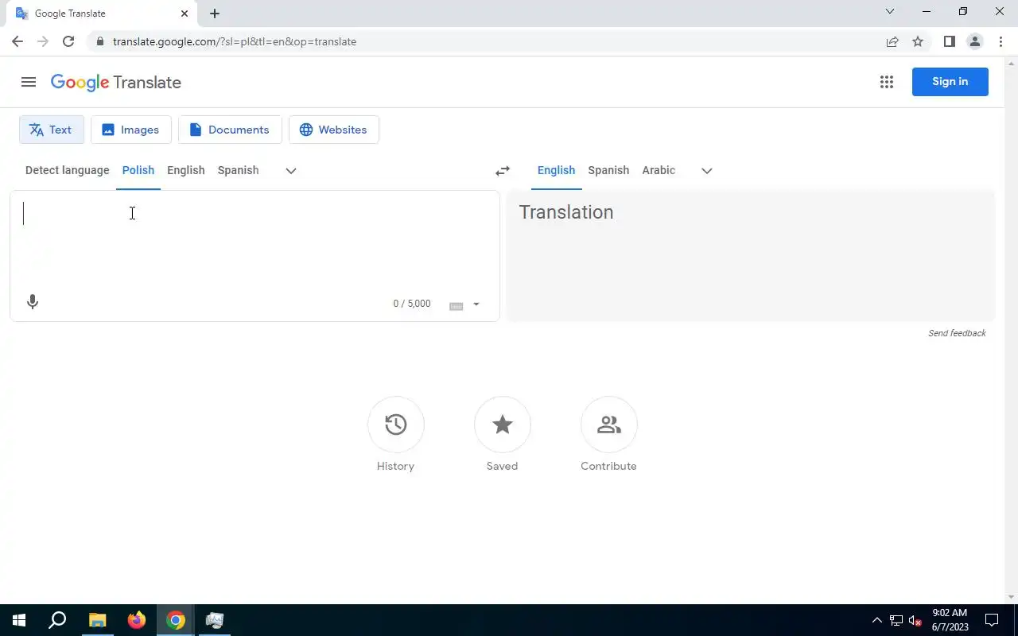Open the notifications center

(992, 620)
